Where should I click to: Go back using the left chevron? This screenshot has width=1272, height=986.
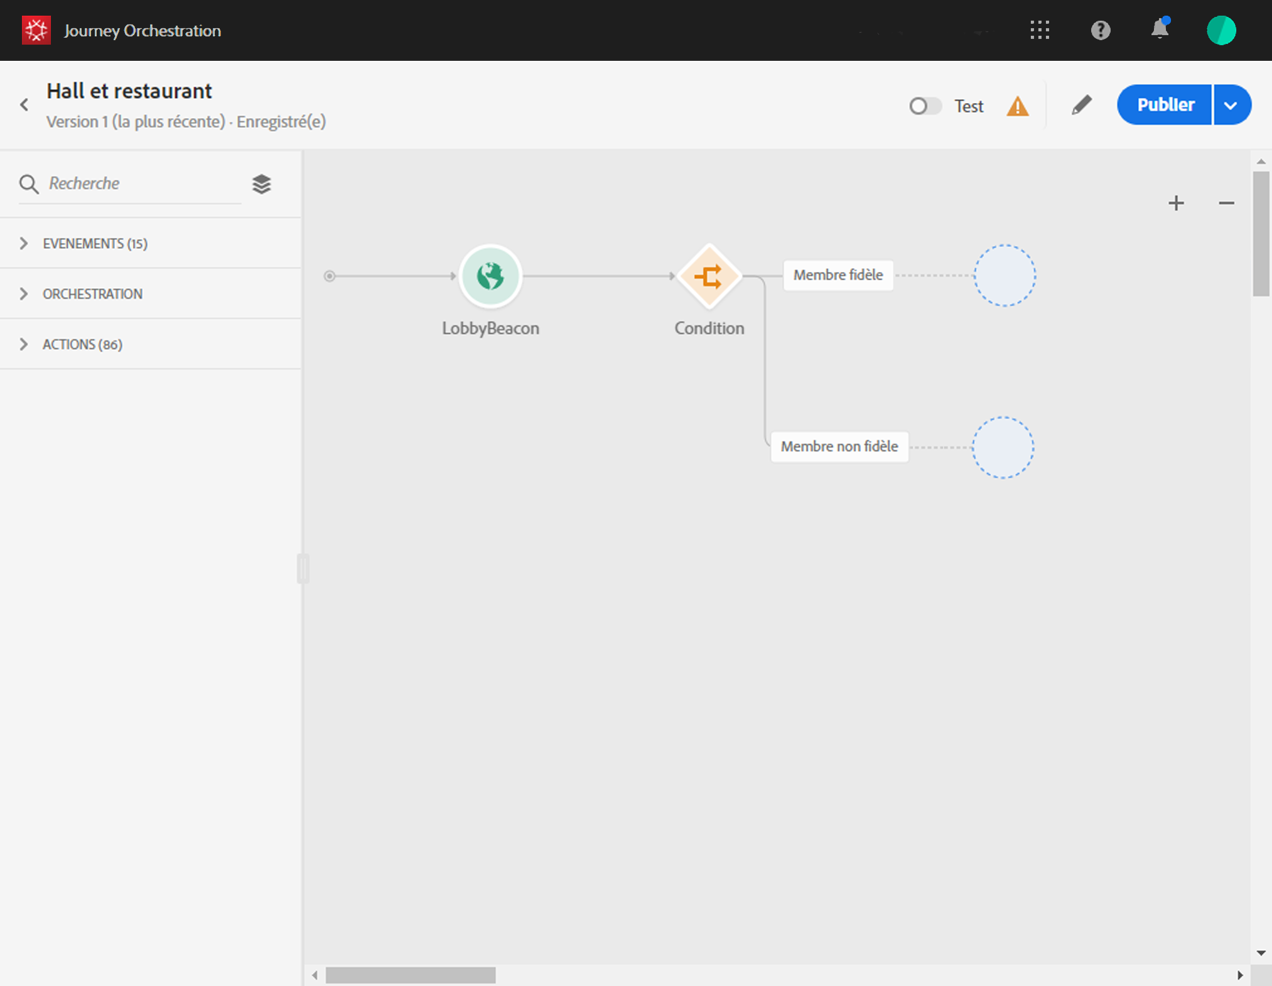(x=24, y=105)
